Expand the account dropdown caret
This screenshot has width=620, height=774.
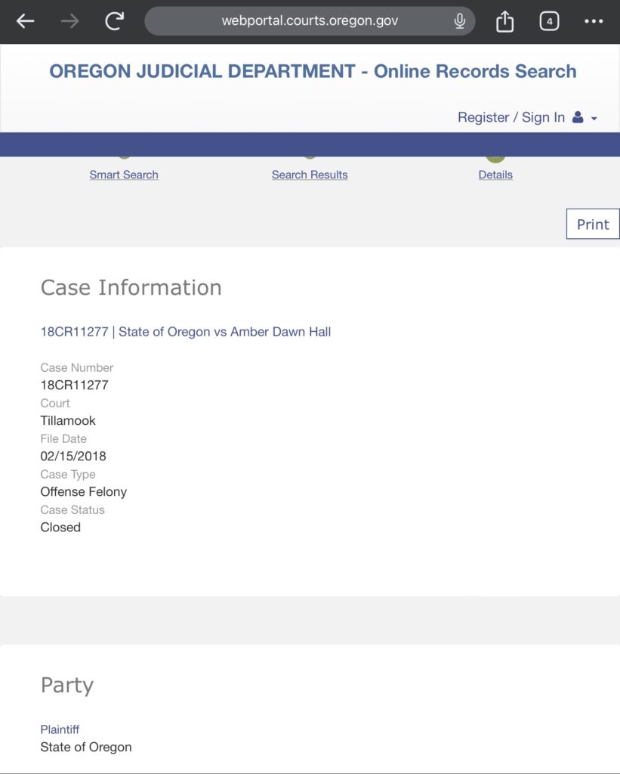click(x=594, y=119)
